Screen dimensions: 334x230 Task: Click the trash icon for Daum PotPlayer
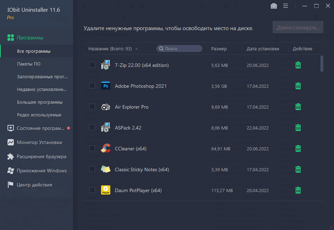tap(298, 190)
